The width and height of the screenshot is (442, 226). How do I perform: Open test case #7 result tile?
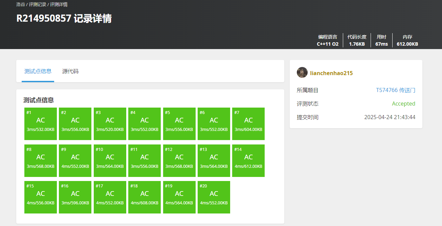tap(248, 124)
